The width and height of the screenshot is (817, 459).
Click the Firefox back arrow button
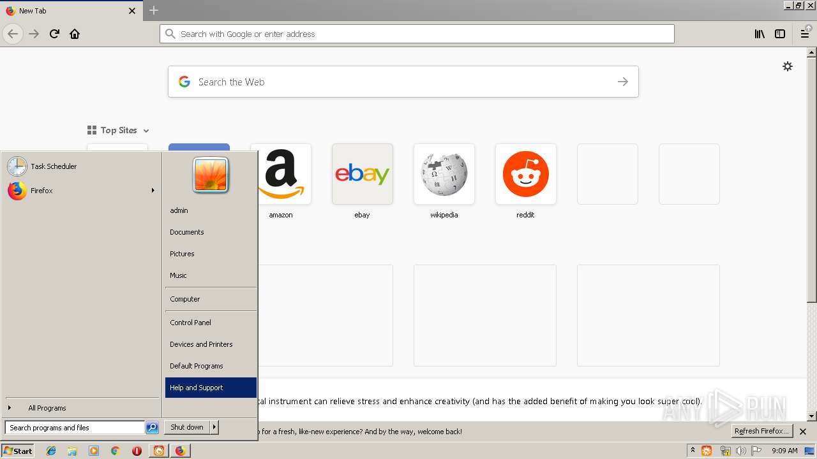tap(13, 34)
